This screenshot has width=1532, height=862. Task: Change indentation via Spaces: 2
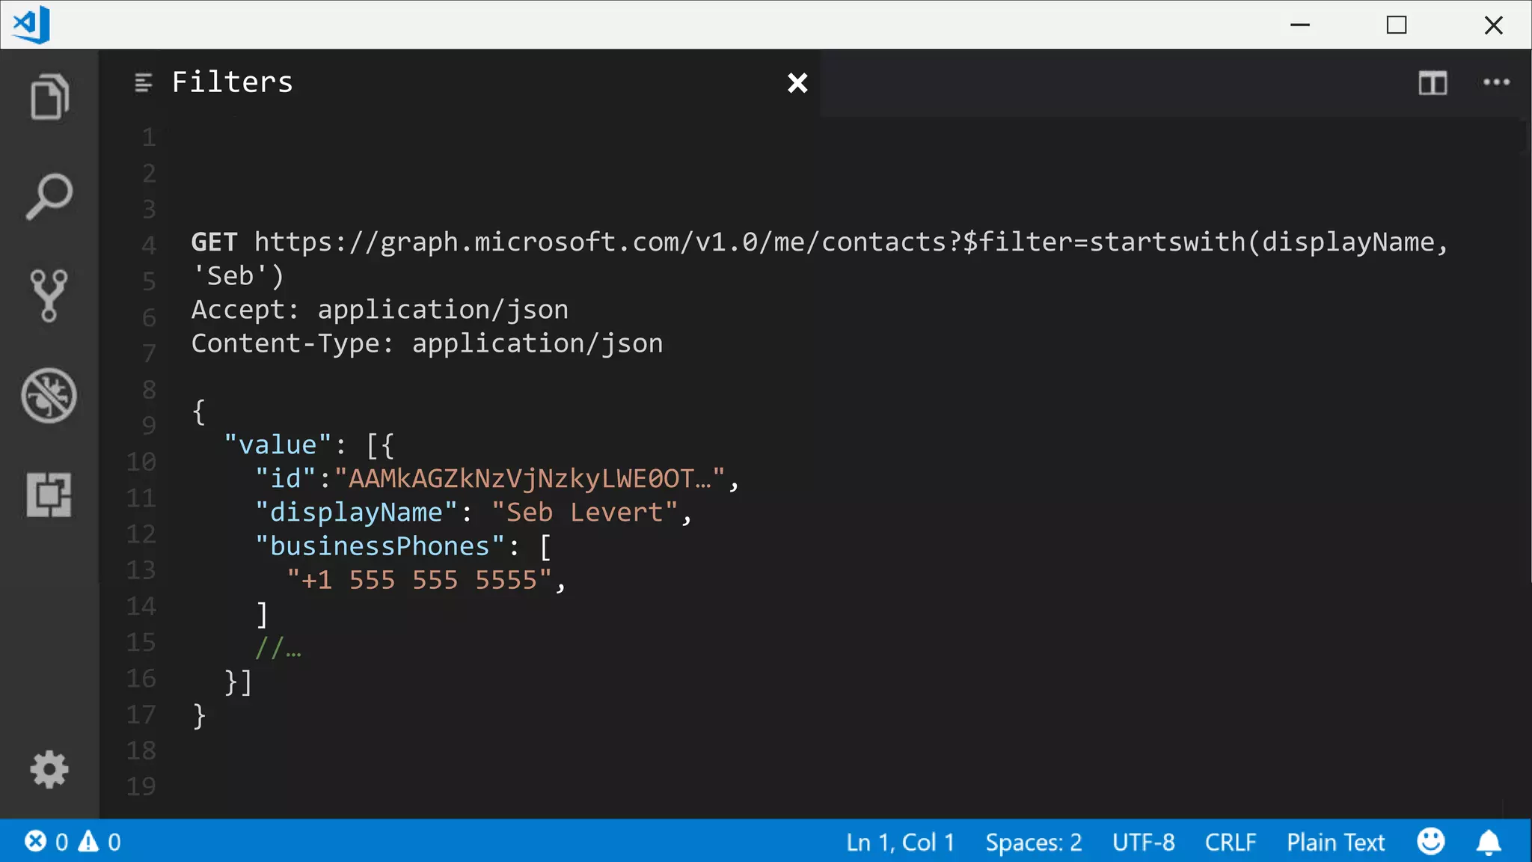tap(1033, 843)
